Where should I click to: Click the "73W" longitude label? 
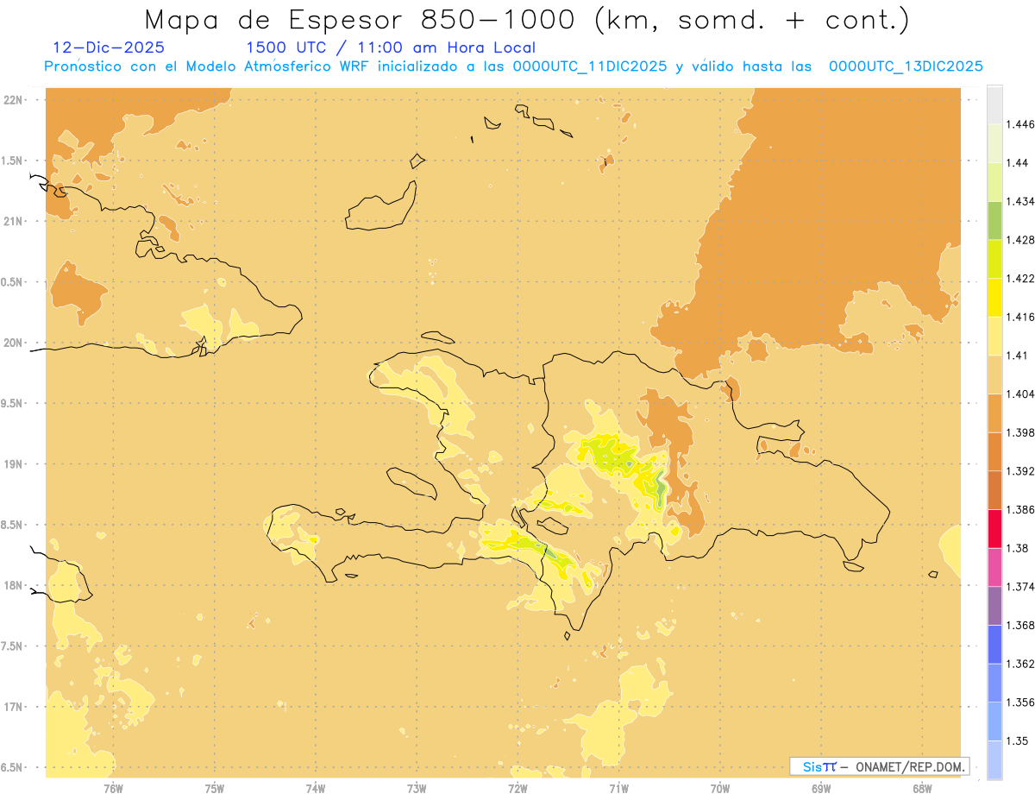click(417, 789)
